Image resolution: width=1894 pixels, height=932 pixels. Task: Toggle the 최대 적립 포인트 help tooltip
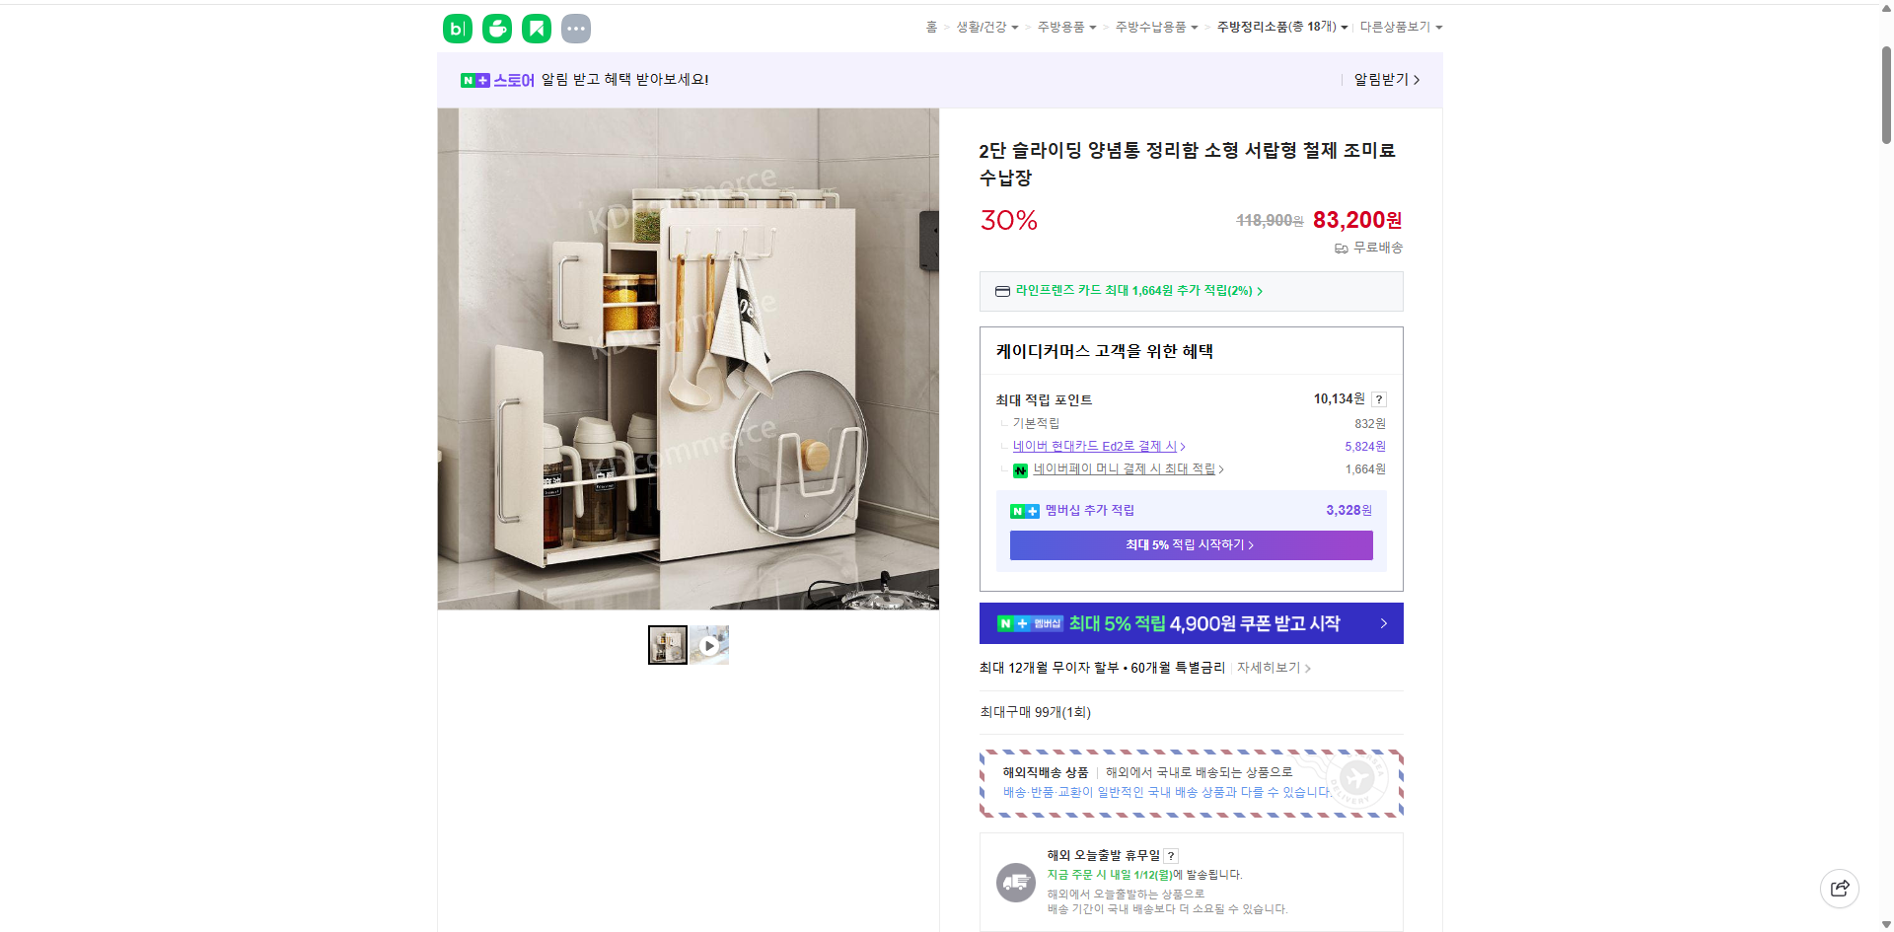tap(1379, 398)
